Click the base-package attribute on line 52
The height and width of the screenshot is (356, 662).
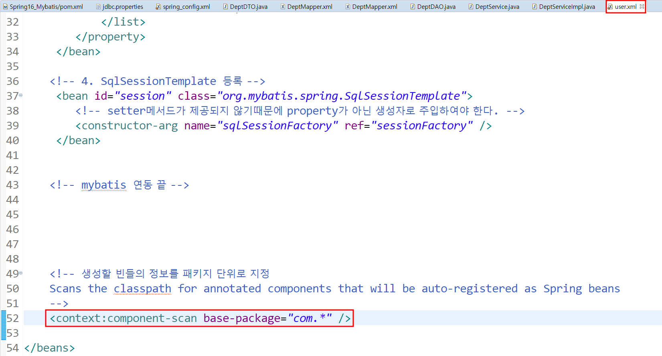[x=242, y=318]
